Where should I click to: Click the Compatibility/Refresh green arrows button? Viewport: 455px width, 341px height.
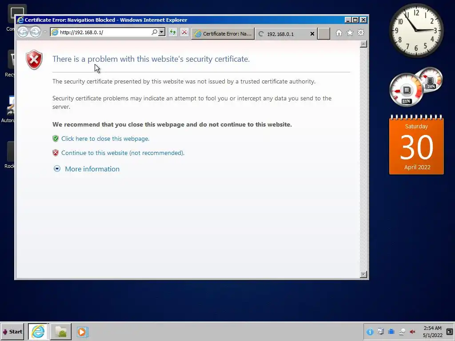(173, 32)
